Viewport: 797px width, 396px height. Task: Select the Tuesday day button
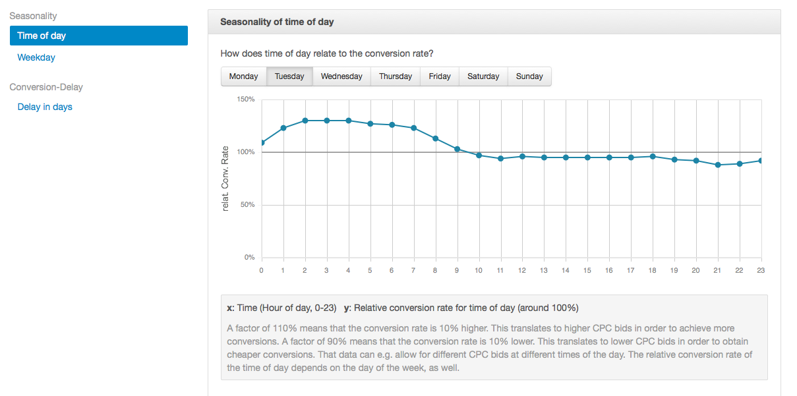pos(289,76)
